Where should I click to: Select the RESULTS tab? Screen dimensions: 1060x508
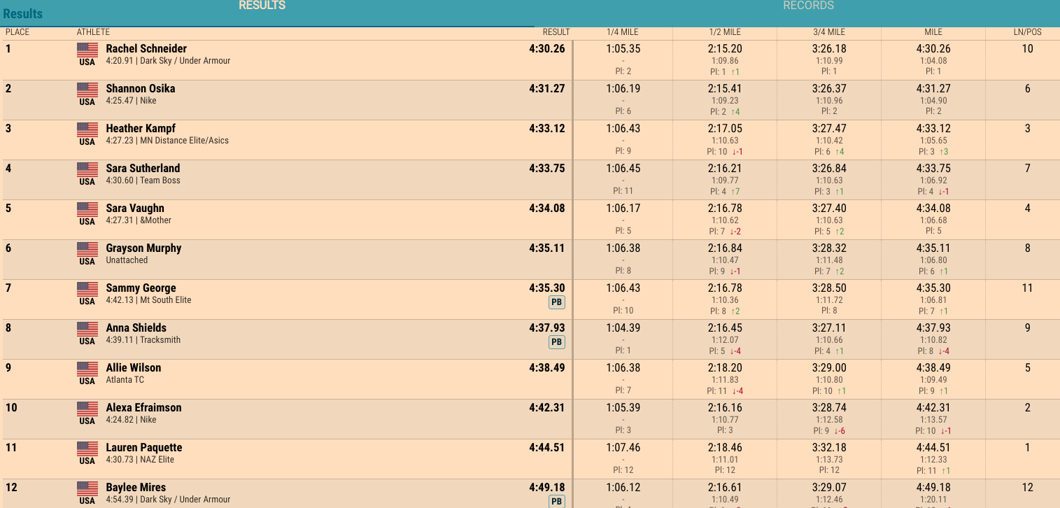pyautogui.click(x=262, y=6)
